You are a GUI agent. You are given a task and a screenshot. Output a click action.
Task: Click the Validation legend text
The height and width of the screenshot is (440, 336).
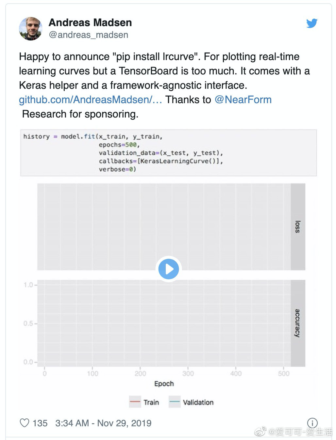pos(198,402)
